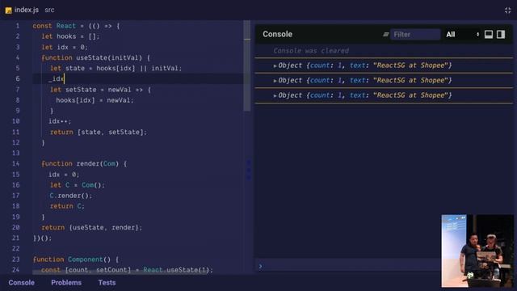517x291 pixels.
Task: Click 'hooks[idx] = newVal;' on line 8
Action: (x=95, y=100)
